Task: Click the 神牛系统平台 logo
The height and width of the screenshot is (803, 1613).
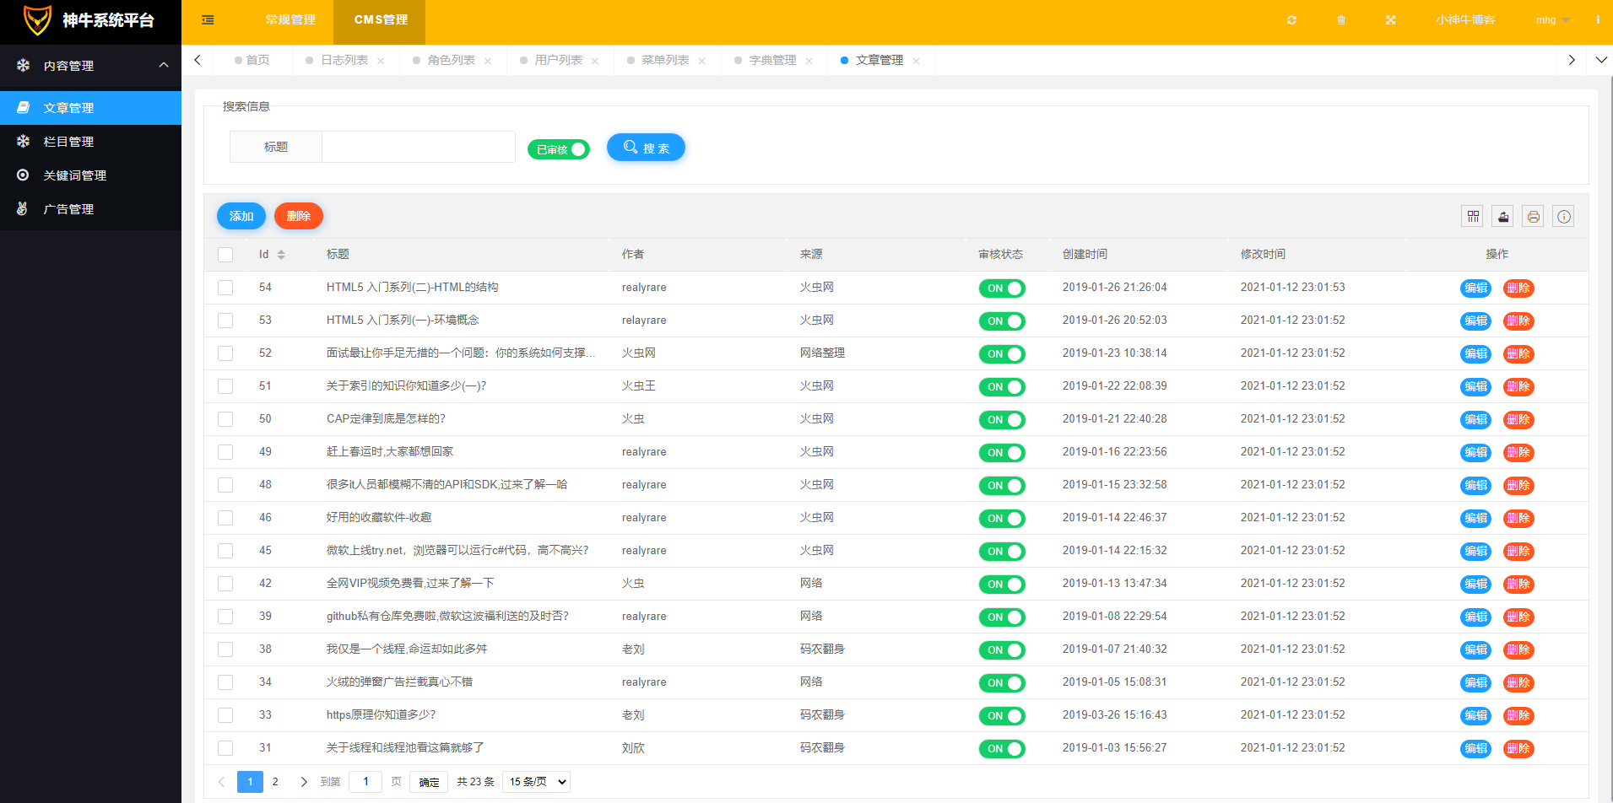Action: 90,20
